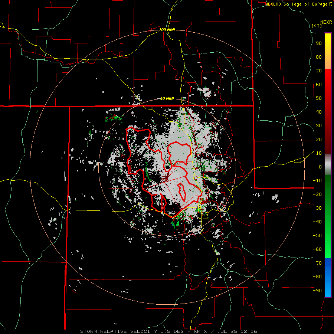Viewport: 334px width, 334px height.
Task: Click the '[KT]' units label
Action: 317,26
